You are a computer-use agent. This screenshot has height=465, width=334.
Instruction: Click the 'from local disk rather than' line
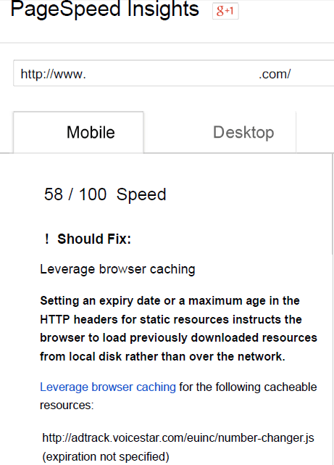coord(162,356)
